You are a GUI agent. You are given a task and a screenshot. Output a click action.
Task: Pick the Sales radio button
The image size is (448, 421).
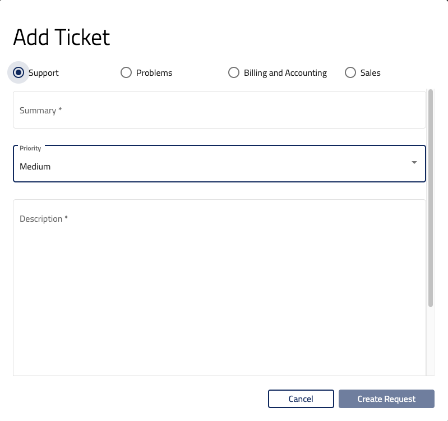tap(350, 72)
